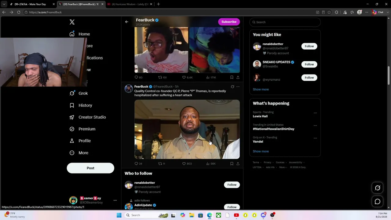Follow ronaldobetter in Who to follow
Viewport: 391px width, 220px height.
(232, 185)
